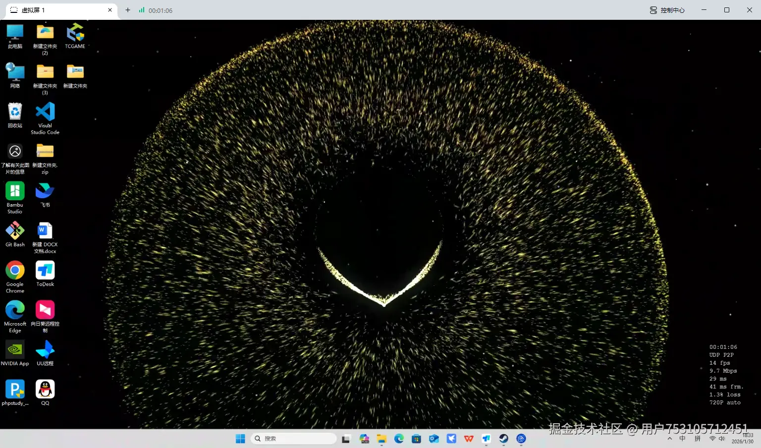Toggle the 拼 pinyin input mode
The width and height of the screenshot is (761, 448).
pyautogui.click(x=698, y=439)
